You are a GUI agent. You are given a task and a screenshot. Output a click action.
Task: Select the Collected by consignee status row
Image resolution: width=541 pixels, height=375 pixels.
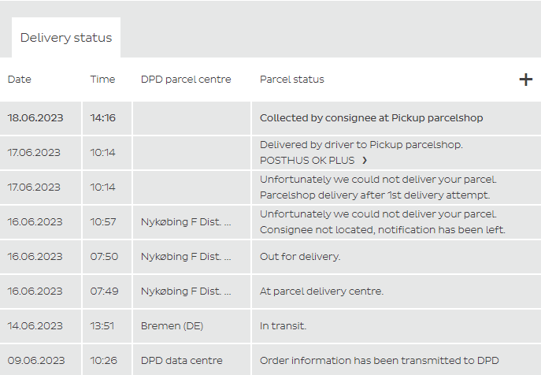pyautogui.click(x=371, y=118)
